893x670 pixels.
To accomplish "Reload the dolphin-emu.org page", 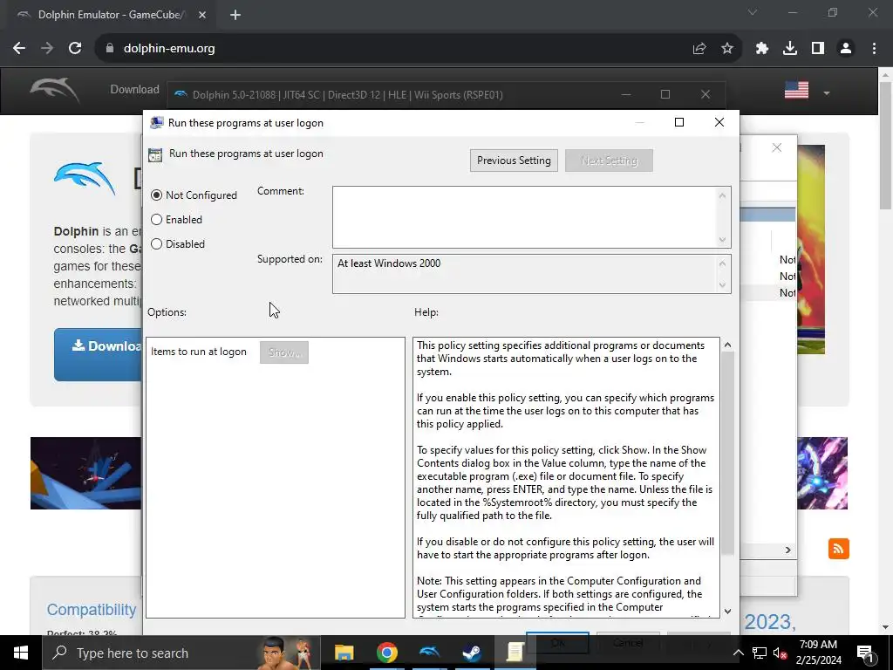I will point(75,49).
